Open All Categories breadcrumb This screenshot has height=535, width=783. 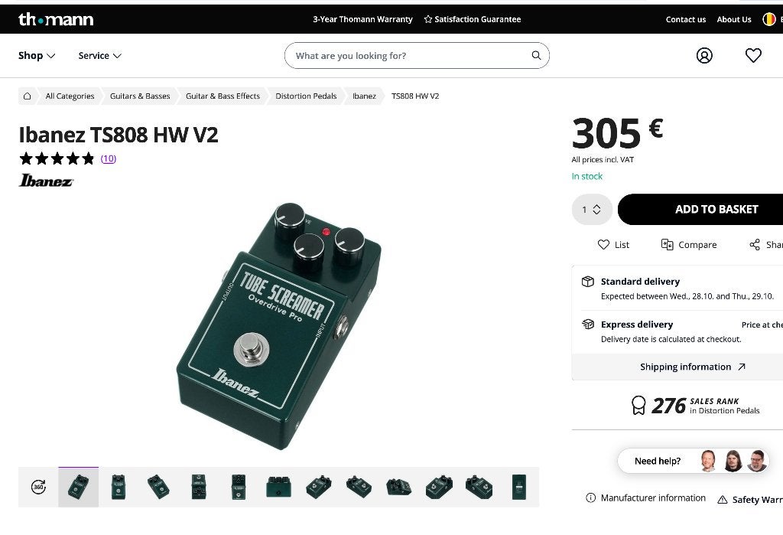pos(70,96)
